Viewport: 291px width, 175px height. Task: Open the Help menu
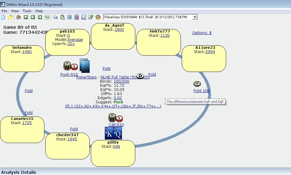39,11
